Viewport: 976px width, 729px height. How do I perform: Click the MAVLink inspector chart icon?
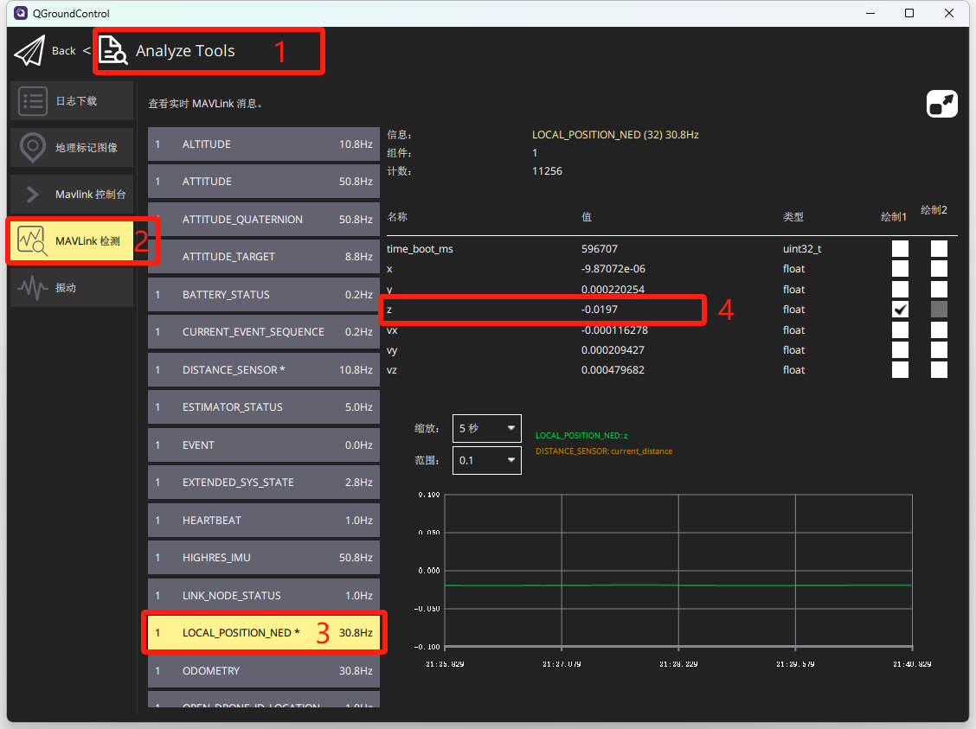click(x=32, y=240)
